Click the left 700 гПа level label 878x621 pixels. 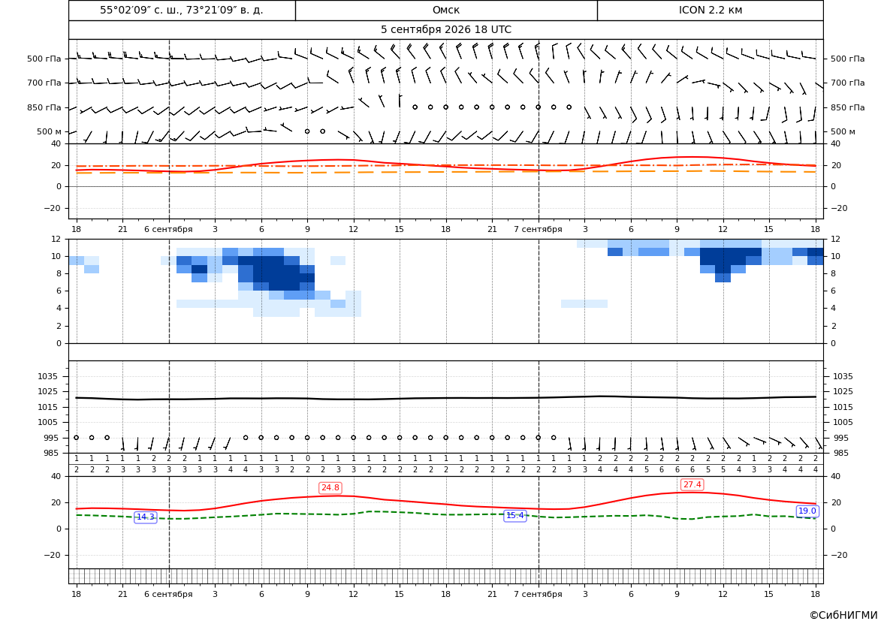pos(44,83)
